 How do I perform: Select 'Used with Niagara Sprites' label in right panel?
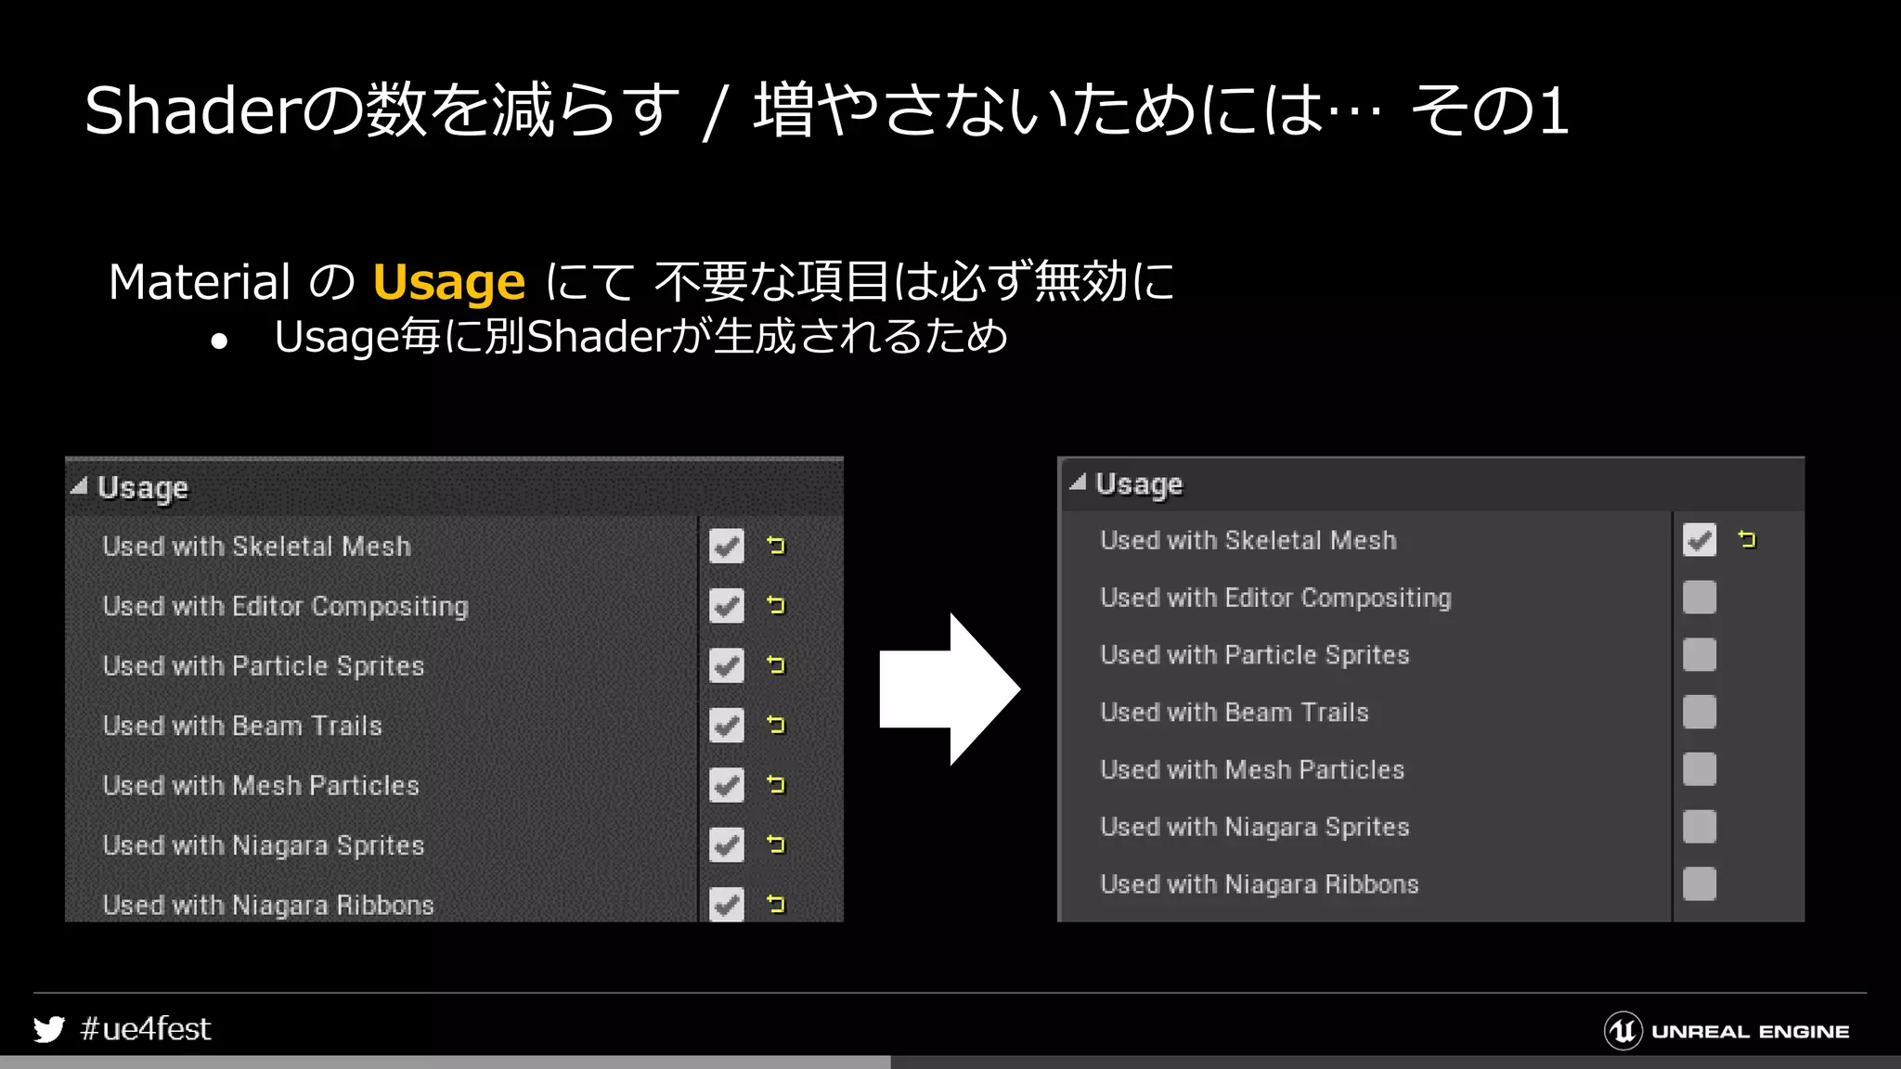(x=1255, y=828)
